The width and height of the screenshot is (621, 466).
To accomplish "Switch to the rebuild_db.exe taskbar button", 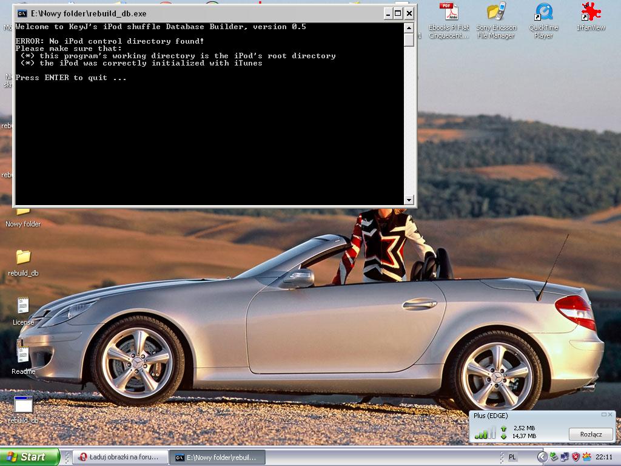I will tap(218, 458).
